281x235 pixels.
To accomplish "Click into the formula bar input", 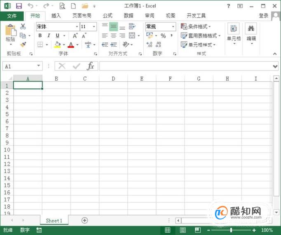I will point(185,66).
